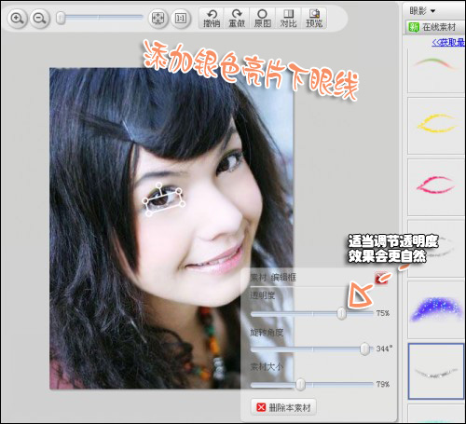Click the 344° rotation value
Viewport: 466px width, 424px height.
point(384,349)
